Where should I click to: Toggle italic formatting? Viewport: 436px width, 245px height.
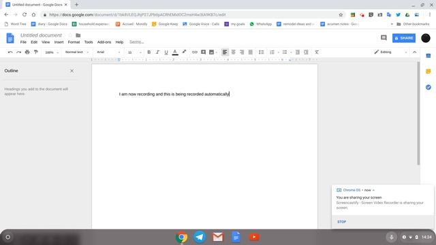click(157, 52)
